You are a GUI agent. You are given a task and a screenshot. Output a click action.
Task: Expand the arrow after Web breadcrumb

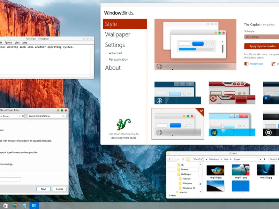(231, 160)
